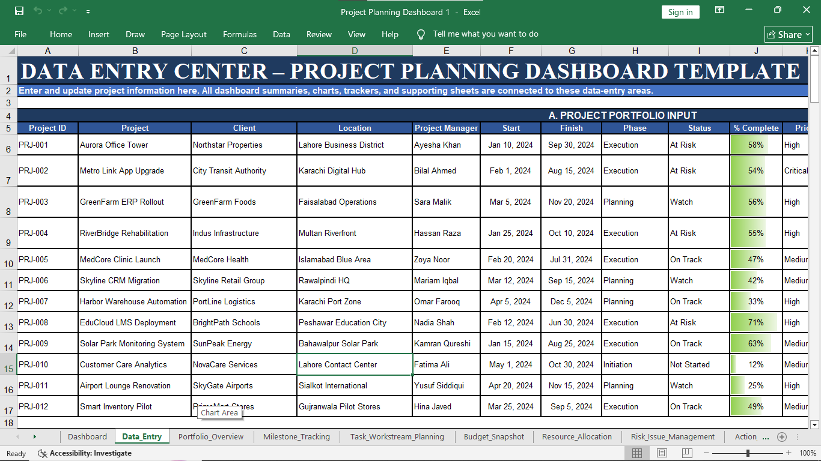Image resolution: width=821 pixels, height=461 pixels.
Task: Open the Review ribbon tab
Action: 319,34
